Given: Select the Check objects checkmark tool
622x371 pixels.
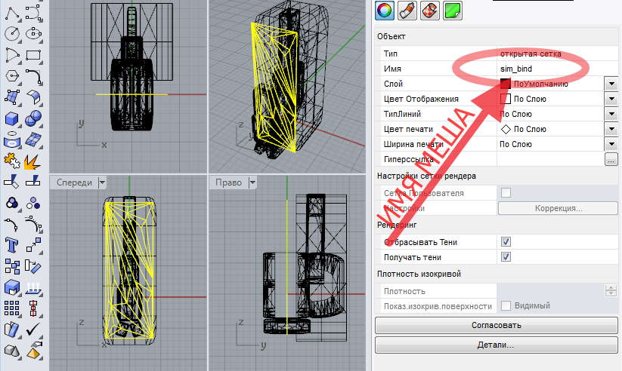Looking at the screenshot, I should (x=32, y=330).
